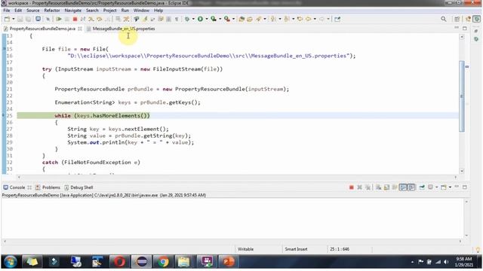Click the editor vertical scrollbar thumb
Viewport: 483px width, 271px height.
(462, 96)
